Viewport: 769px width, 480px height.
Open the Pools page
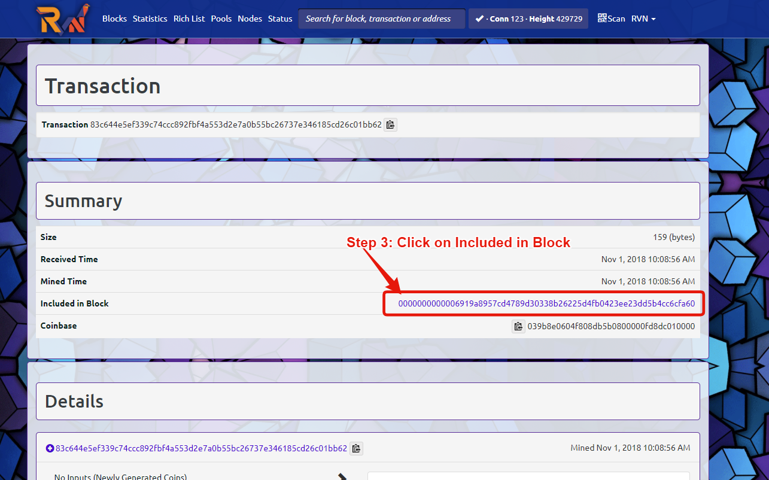[x=221, y=19]
